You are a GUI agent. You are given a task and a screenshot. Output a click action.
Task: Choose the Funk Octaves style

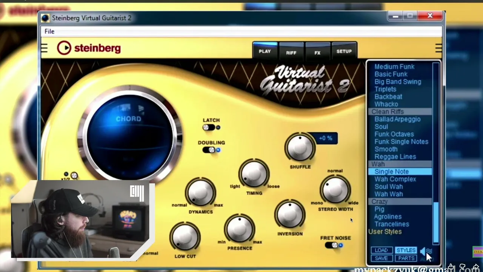(x=394, y=134)
